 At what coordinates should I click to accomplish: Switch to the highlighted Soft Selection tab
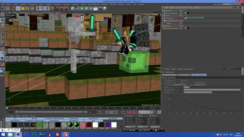click(199, 75)
